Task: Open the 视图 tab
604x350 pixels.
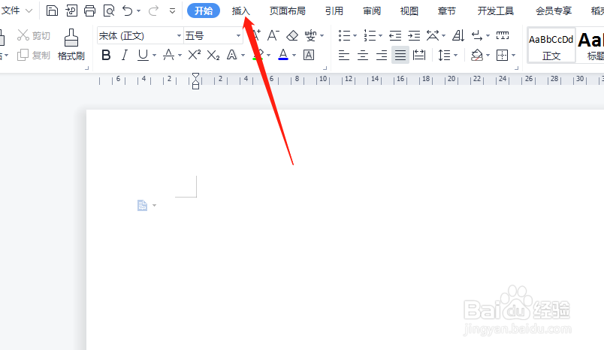Action: tap(409, 11)
